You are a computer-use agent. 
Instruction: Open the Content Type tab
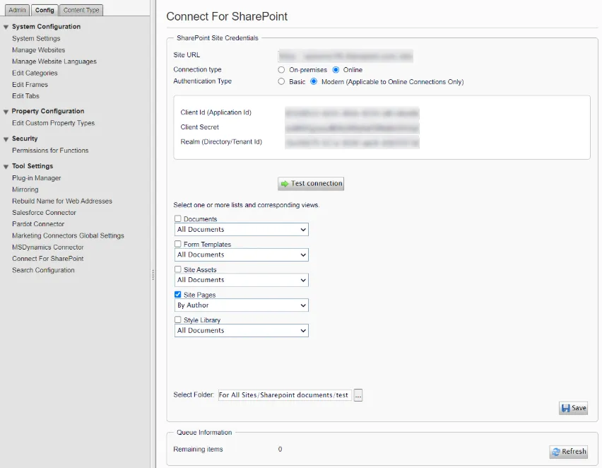pyautogui.click(x=81, y=10)
